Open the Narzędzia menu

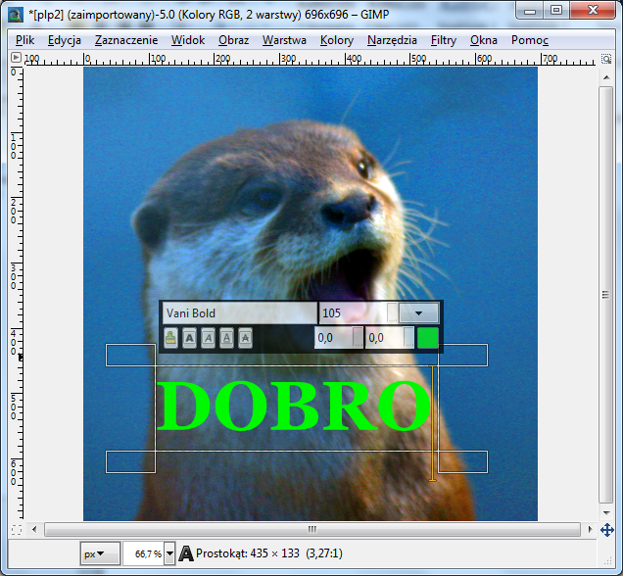(x=392, y=40)
